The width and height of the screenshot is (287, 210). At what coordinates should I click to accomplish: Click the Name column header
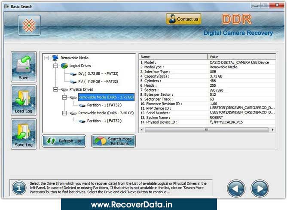[173, 57]
